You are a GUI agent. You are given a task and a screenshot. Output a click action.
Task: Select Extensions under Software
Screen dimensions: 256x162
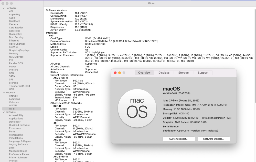(15, 128)
